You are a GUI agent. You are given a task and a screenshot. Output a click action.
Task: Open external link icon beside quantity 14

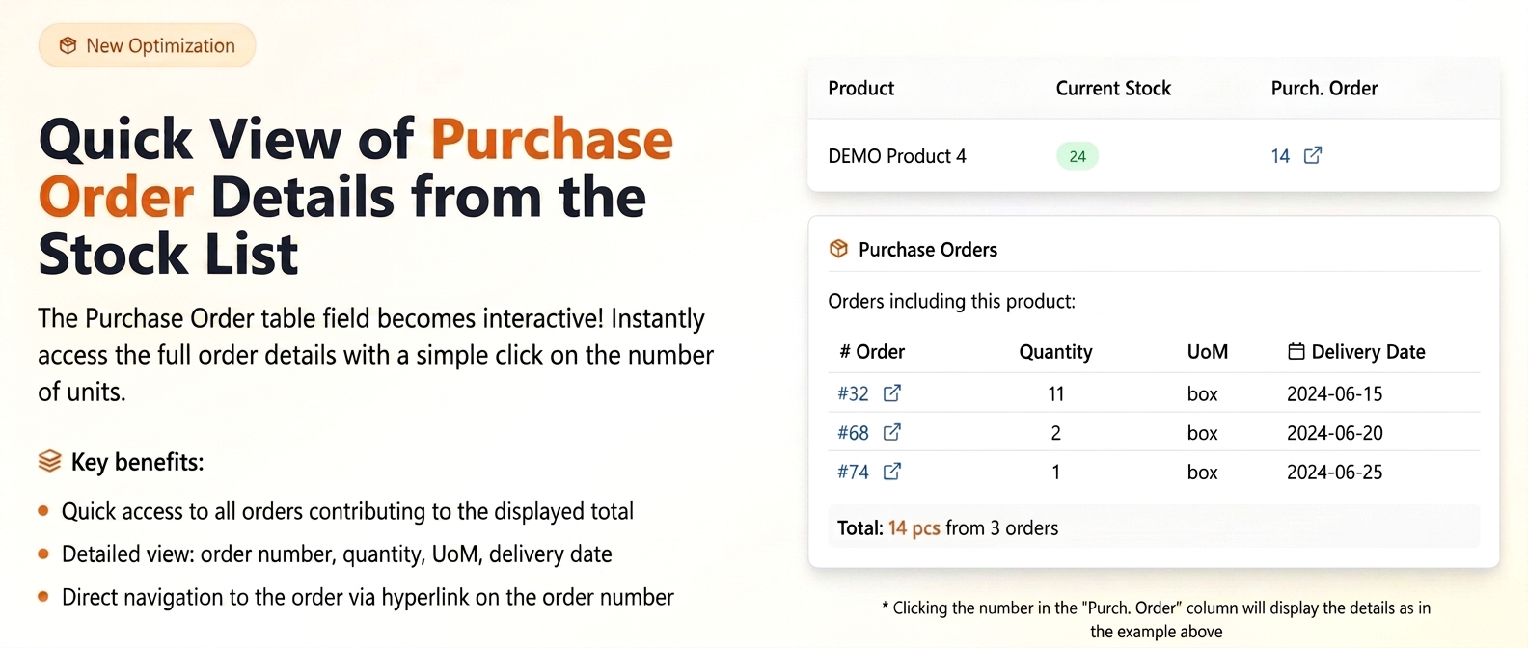(1313, 155)
